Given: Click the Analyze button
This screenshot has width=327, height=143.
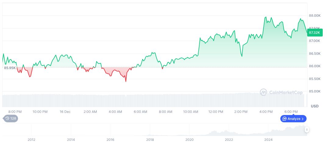Looking at the screenshot, I should tap(293, 119).
